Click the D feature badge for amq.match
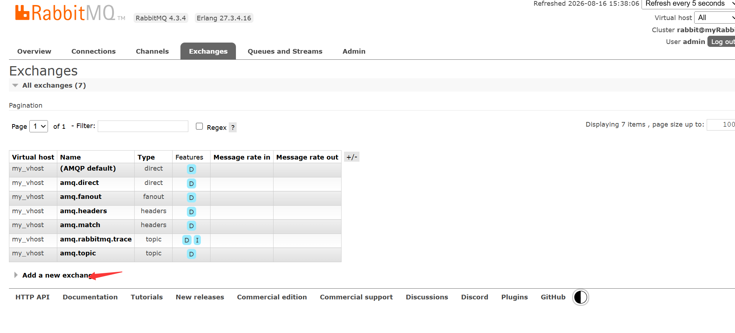Image resolution: width=735 pixels, height=333 pixels. coord(192,226)
